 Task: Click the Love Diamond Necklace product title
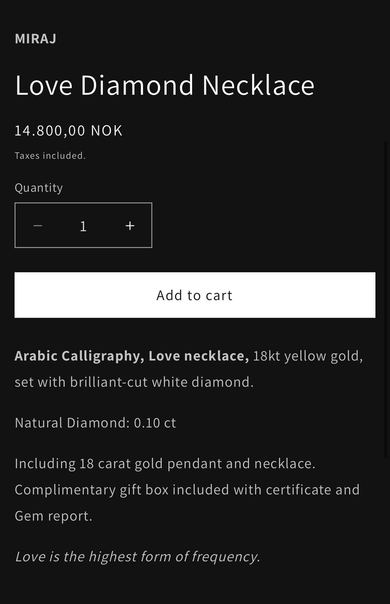click(165, 85)
